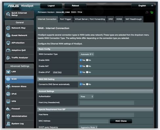Open the DDNS tab
This screenshot has height=130, width=160.
pos(119,19)
